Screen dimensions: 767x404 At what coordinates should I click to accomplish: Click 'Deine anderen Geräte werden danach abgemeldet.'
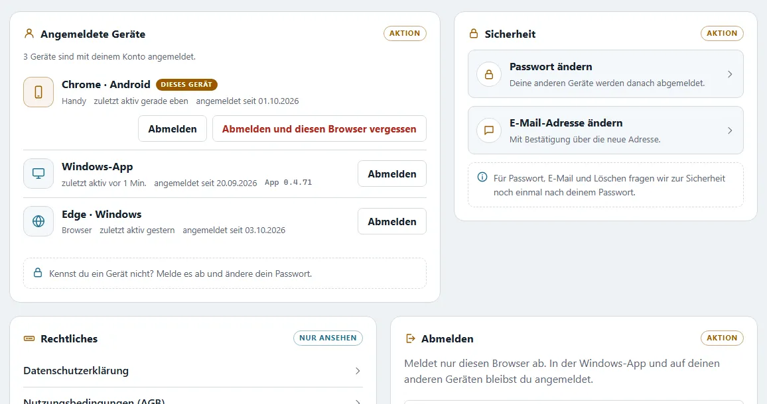pyautogui.click(x=607, y=83)
